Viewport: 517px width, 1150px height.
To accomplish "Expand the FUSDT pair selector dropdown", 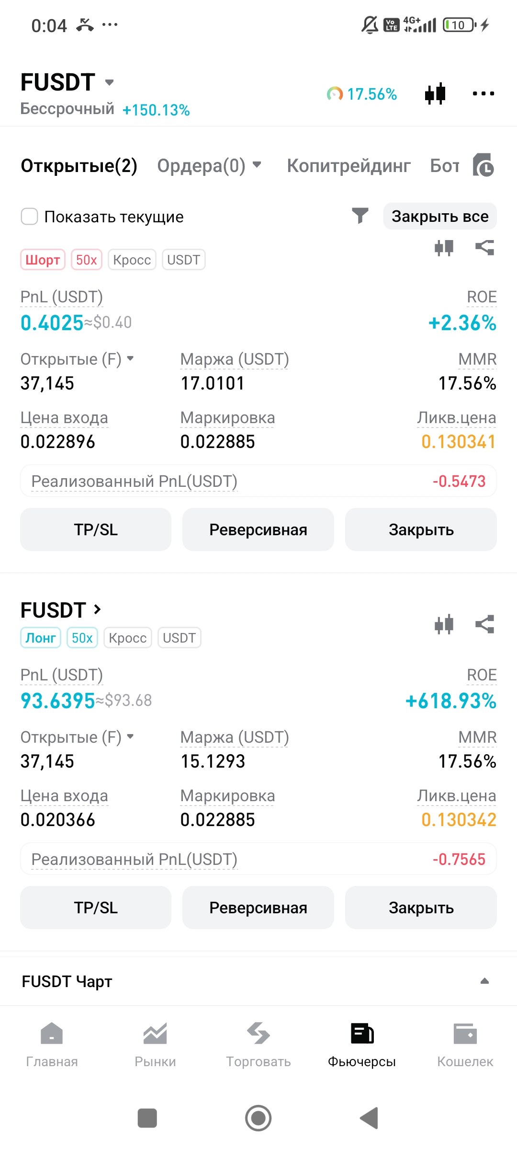I will click(109, 82).
